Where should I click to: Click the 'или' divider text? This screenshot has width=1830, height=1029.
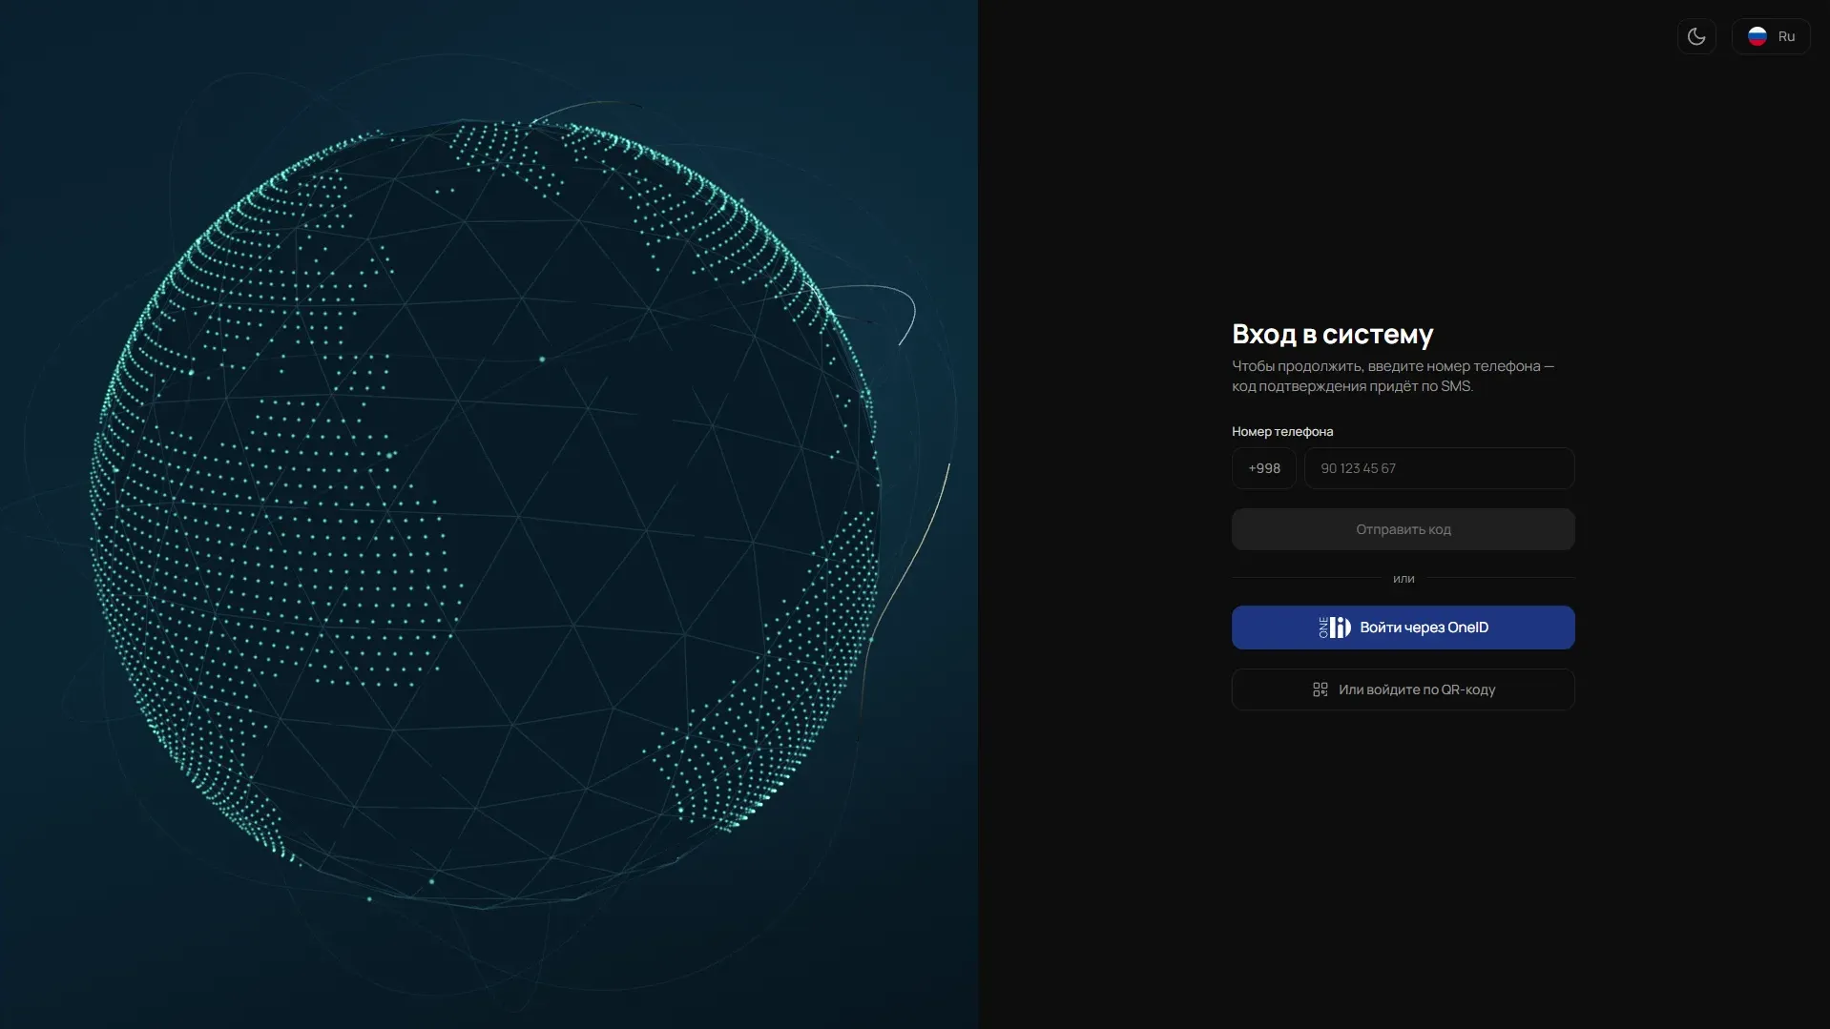coord(1404,578)
